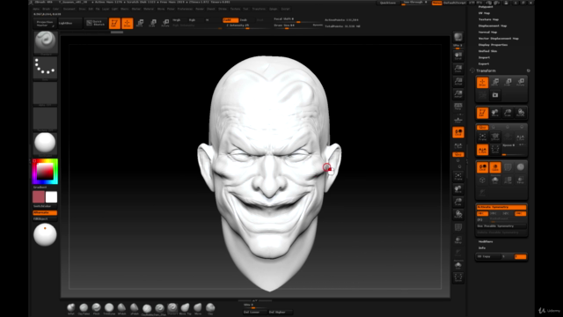
Task: Open the current material sphere selector
Action: coord(45,144)
